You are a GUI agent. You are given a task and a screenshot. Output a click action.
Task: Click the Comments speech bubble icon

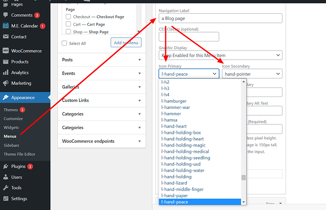point(6,15)
